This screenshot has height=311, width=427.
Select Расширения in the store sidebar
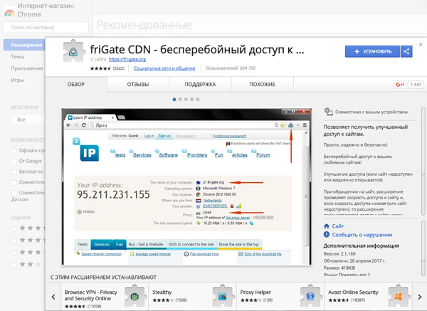pyautogui.click(x=24, y=45)
